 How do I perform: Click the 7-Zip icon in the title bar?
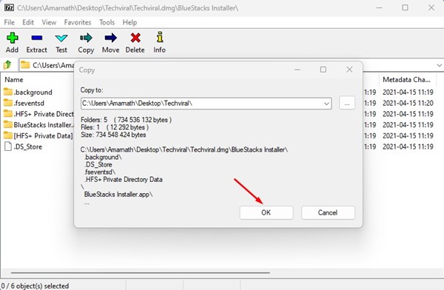10,7
